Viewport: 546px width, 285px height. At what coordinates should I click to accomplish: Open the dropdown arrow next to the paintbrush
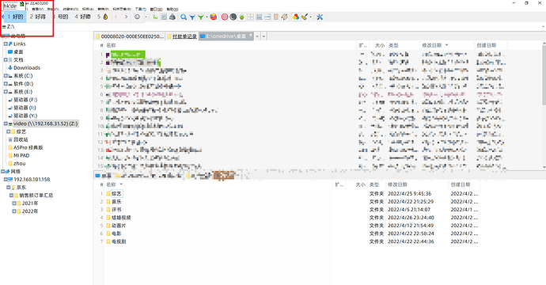(310, 17)
